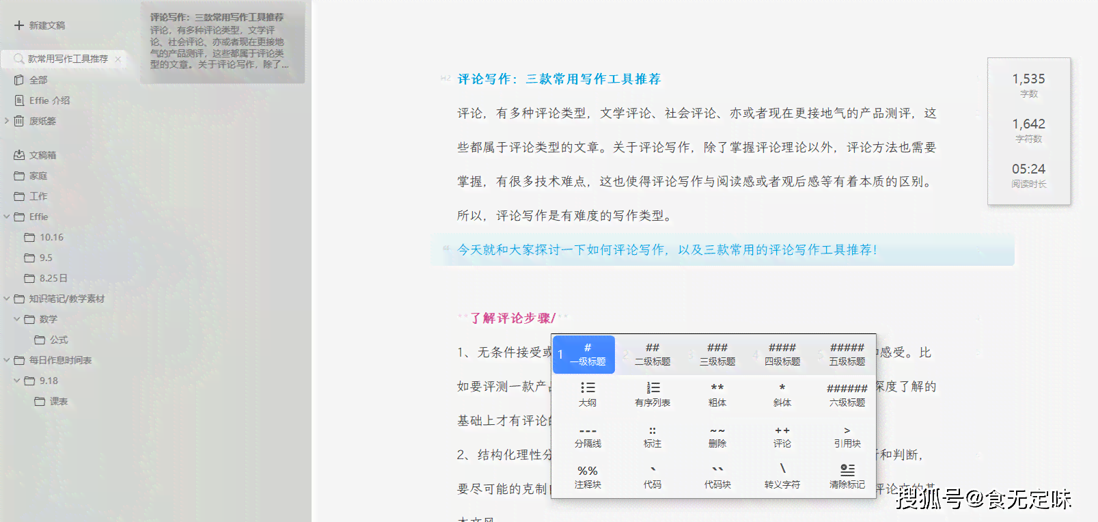Click the highlighted quote line 今天就和大家探讨
The width and height of the screenshot is (1098, 522).
pyautogui.click(x=667, y=250)
